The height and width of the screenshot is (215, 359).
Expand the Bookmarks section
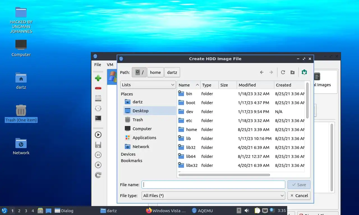pos(132,161)
